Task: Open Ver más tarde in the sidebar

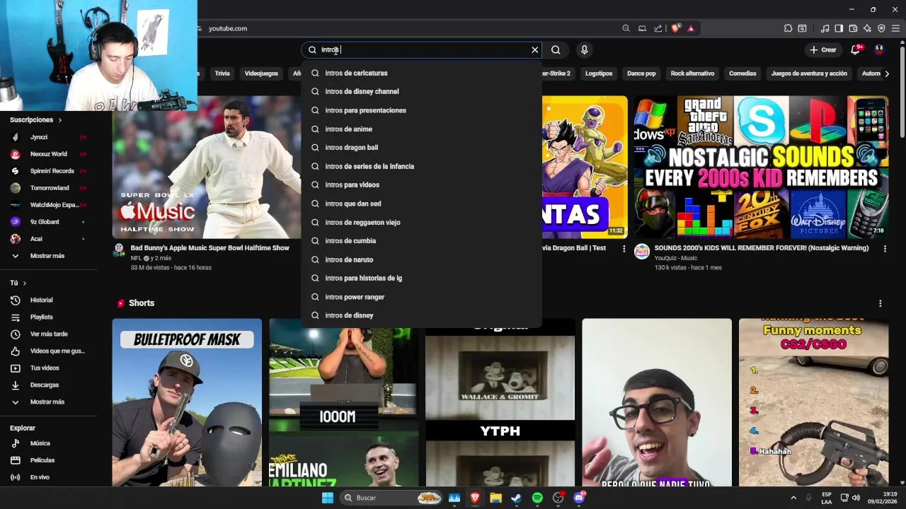Action: coord(48,334)
